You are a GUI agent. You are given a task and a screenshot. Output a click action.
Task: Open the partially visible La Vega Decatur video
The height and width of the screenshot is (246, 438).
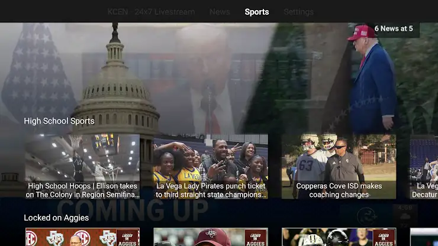[424, 167]
